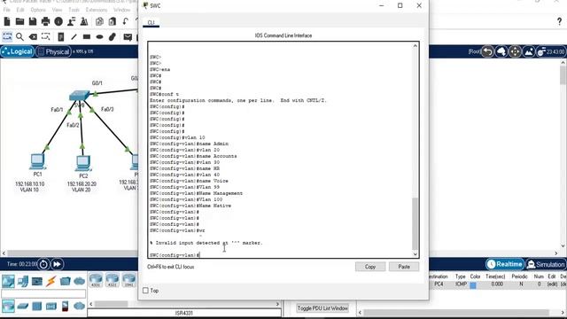Click the Create New Cluster cloud icon
The height and width of the screenshot is (319, 567).
[x=501, y=51]
